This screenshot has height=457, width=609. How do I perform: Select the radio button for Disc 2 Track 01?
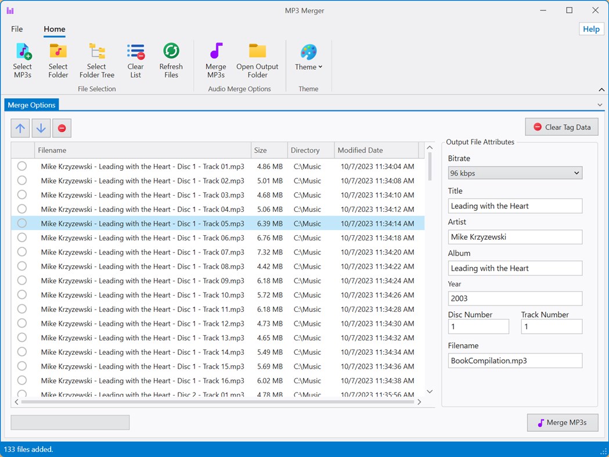[21, 394]
